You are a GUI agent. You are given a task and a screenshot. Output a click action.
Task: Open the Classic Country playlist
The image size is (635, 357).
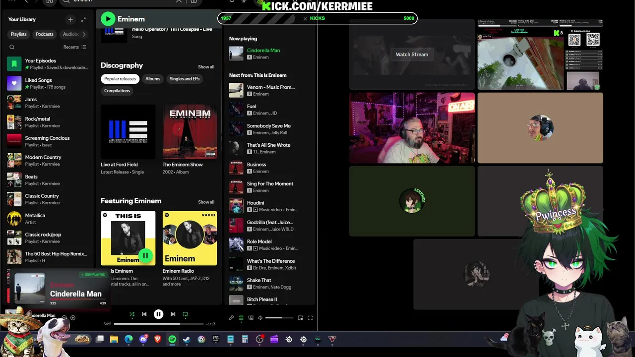[x=47, y=199]
